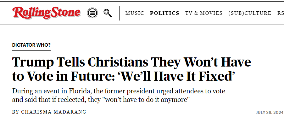Viewport: 284px width, 123px height.
Task: Open the Music section
Action: point(135,13)
